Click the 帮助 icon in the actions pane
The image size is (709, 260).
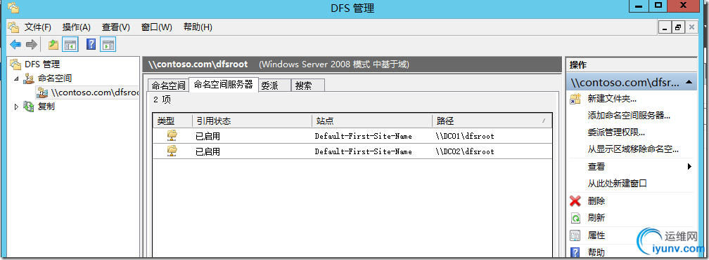575,252
